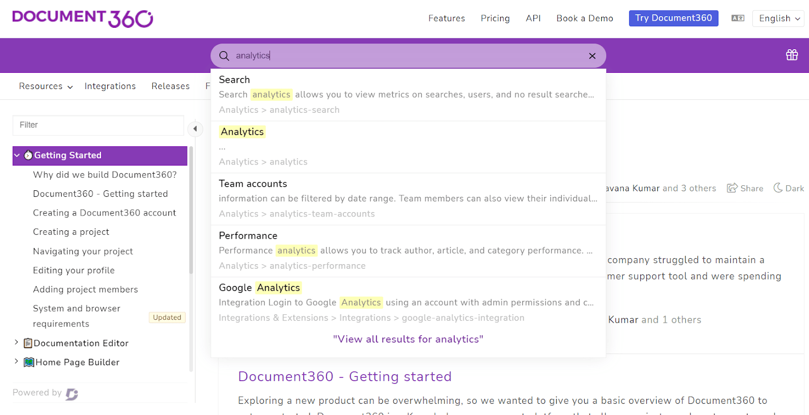Viewport: 809px width, 415px height.
Task: Open the Resources dropdown menu
Action: click(x=46, y=87)
